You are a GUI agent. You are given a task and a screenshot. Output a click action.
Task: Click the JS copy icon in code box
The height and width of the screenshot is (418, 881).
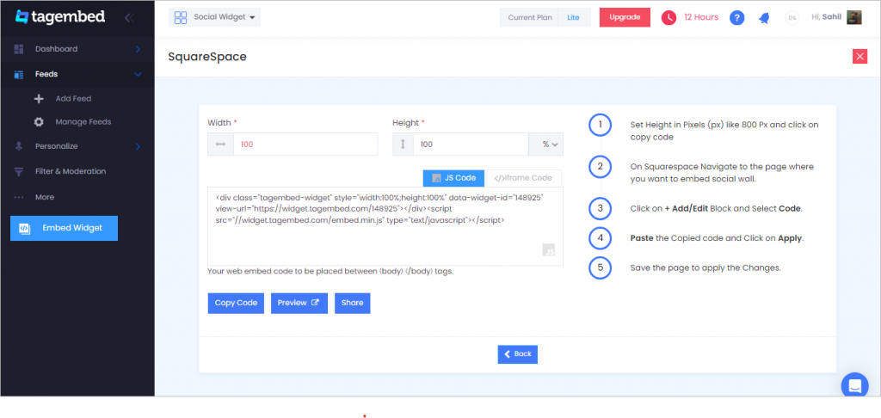(x=549, y=250)
